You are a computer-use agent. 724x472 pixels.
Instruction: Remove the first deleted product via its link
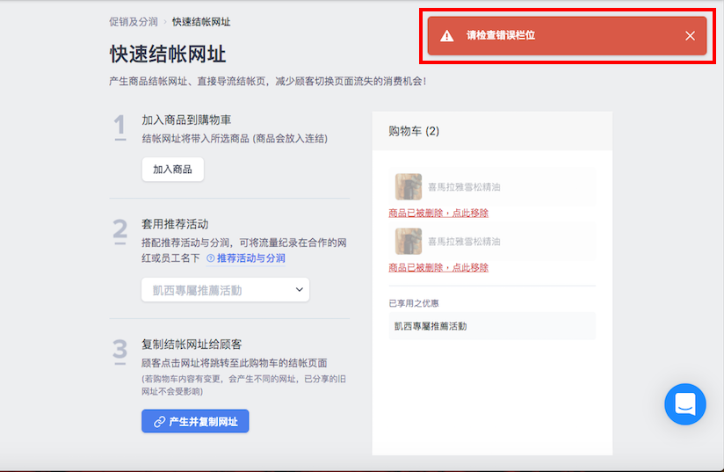[438, 213]
